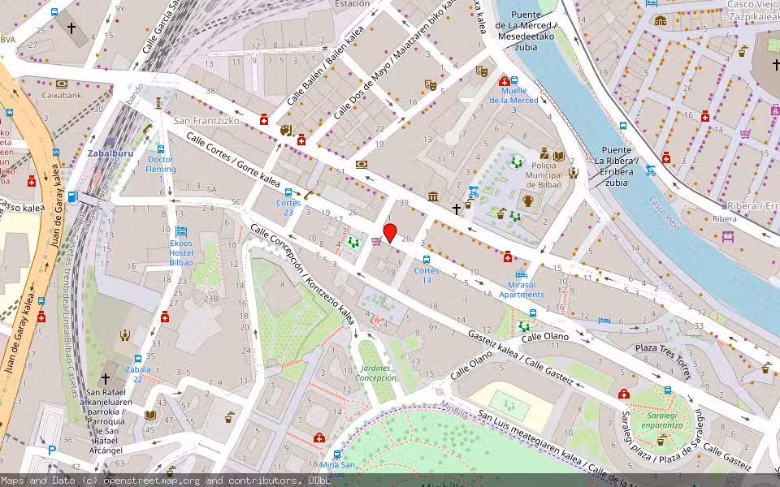
Task: Select the Puente de La Merced bridge label
Action: coord(526,31)
